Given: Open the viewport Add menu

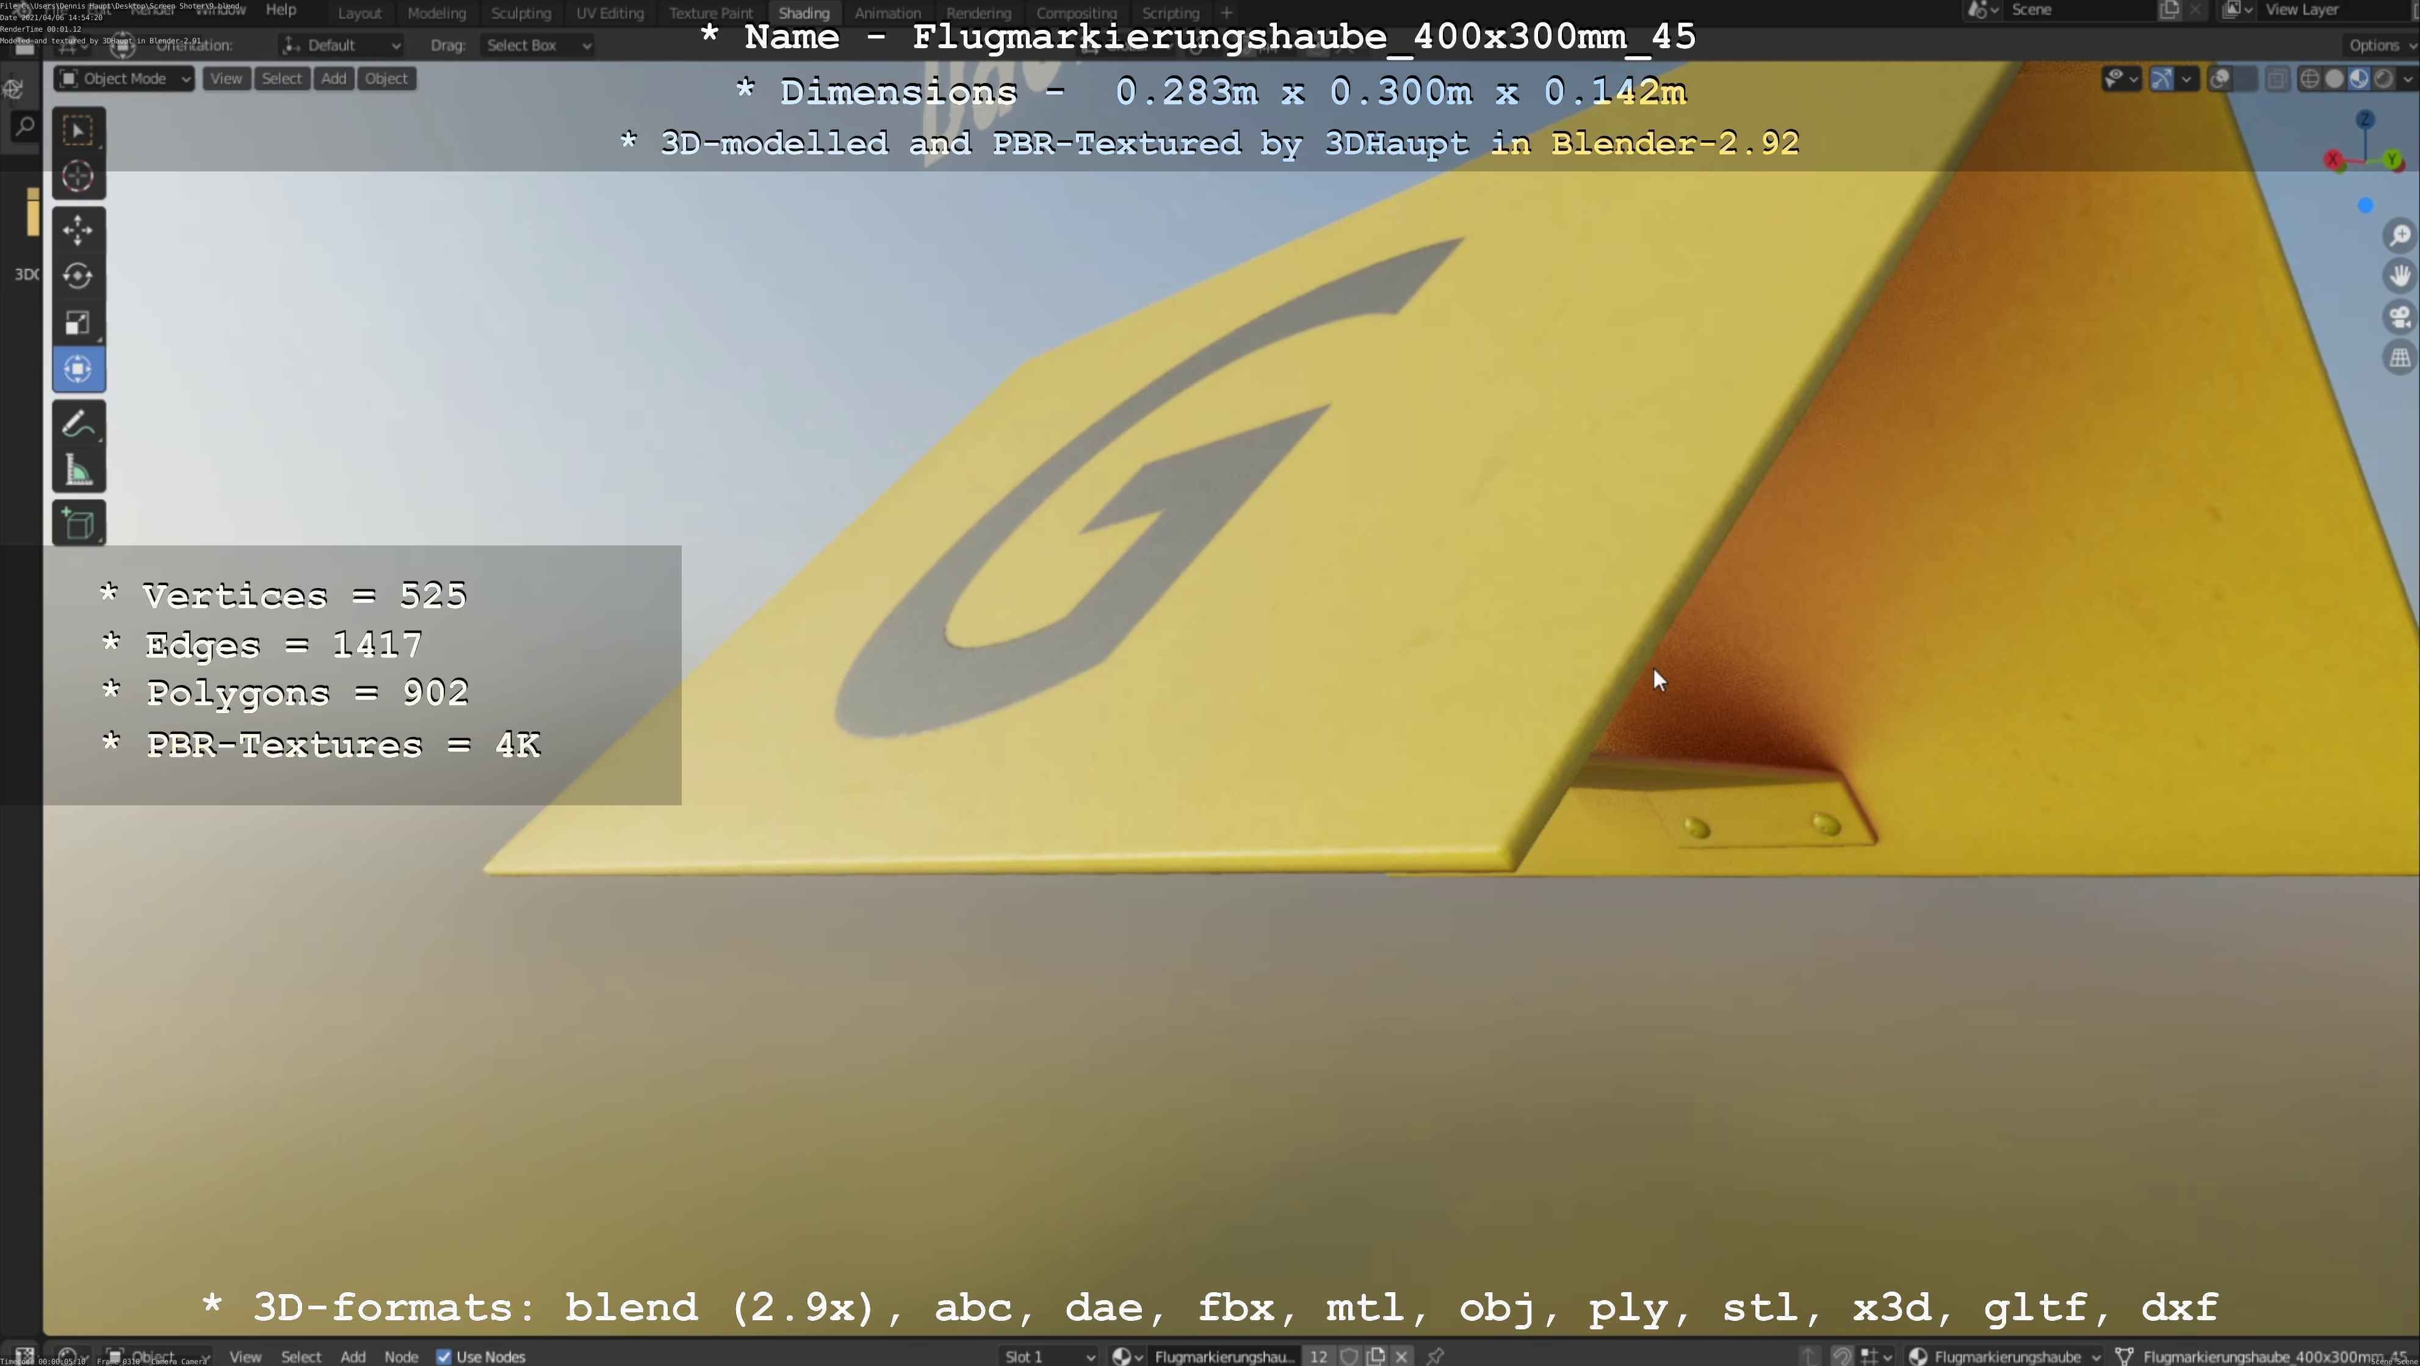Looking at the screenshot, I should [x=333, y=79].
